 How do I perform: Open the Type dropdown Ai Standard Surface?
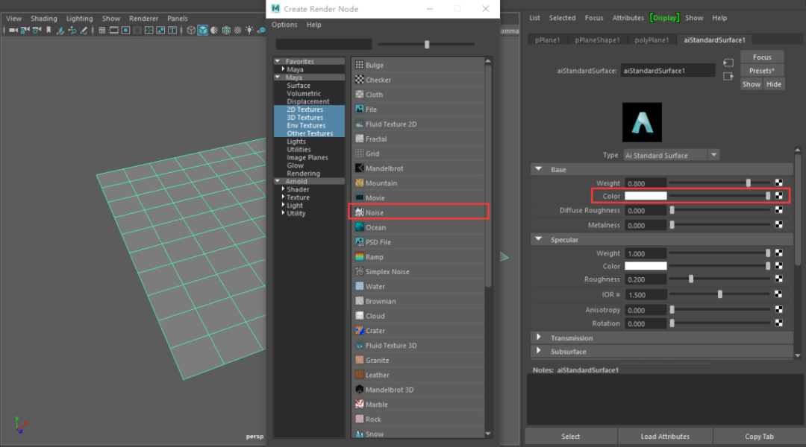(671, 155)
